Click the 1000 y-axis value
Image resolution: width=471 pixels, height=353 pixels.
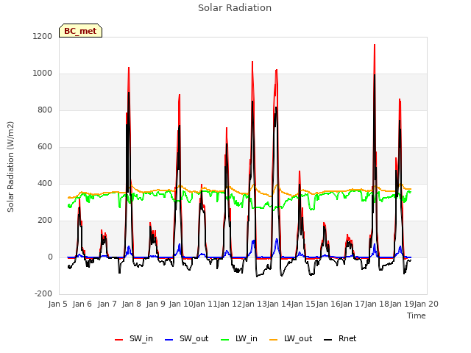tap(43, 74)
